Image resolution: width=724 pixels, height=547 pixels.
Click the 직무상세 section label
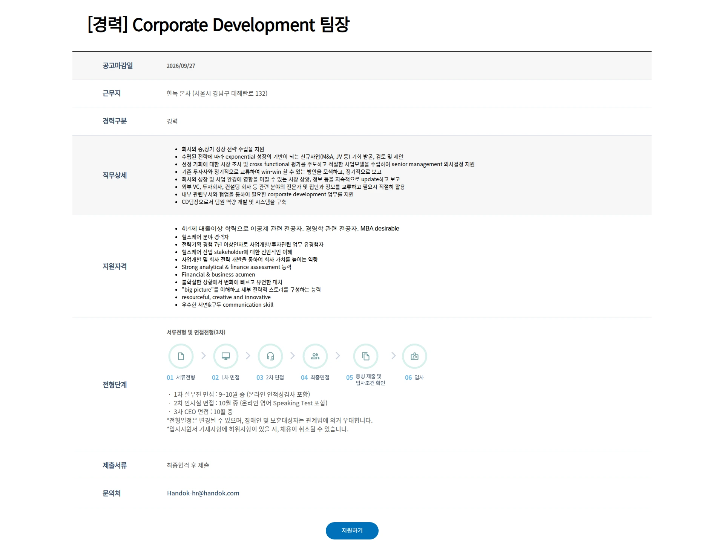click(115, 175)
